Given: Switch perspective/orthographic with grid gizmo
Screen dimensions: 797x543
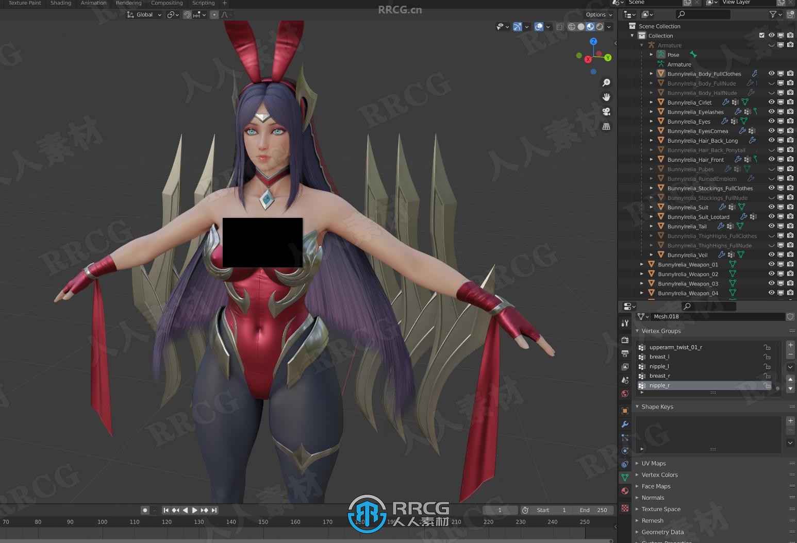Looking at the screenshot, I should tap(606, 126).
